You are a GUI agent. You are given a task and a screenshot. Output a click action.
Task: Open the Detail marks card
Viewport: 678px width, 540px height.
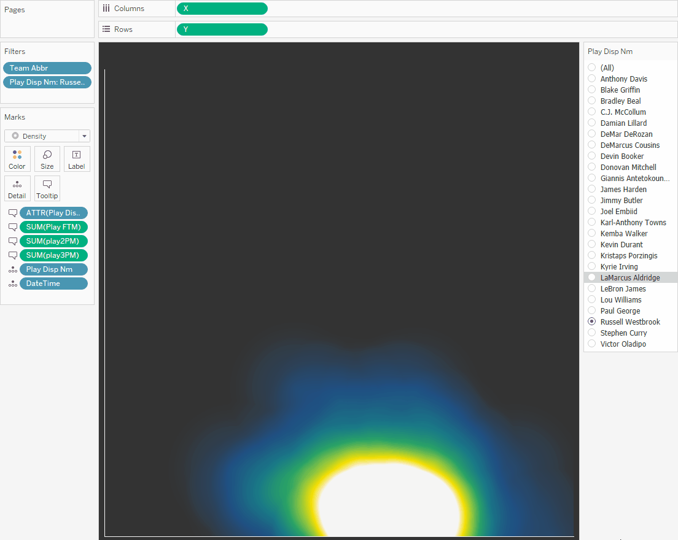pos(17,188)
